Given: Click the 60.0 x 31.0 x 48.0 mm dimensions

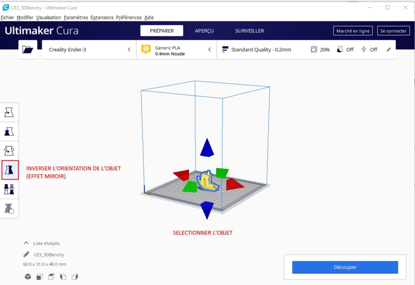Looking at the screenshot, I should click(45, 264).
